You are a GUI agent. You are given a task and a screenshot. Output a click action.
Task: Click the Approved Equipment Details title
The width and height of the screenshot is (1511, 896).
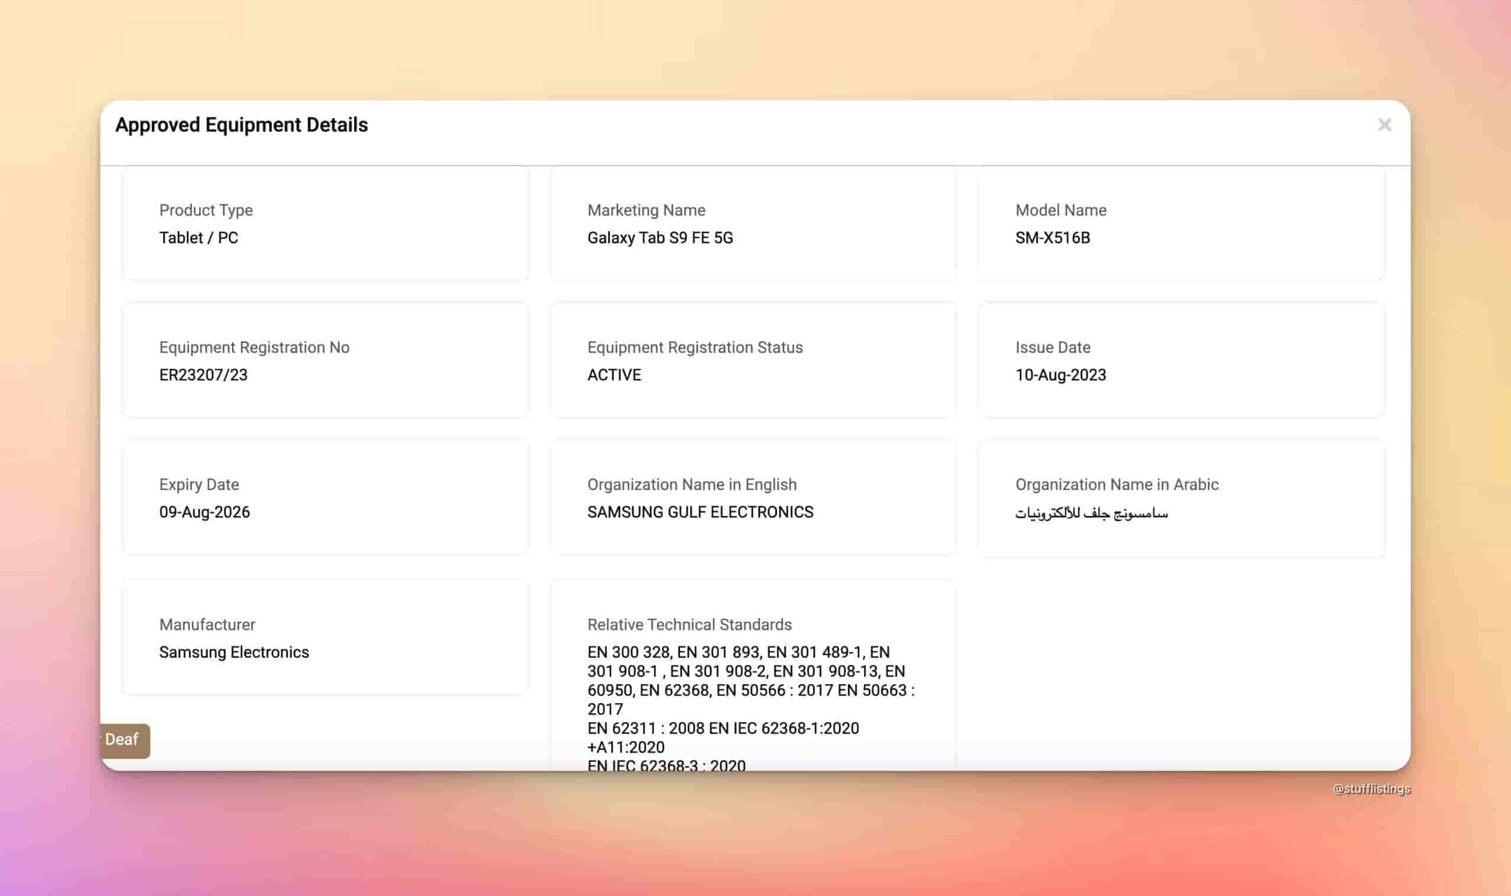pos(241,125)
